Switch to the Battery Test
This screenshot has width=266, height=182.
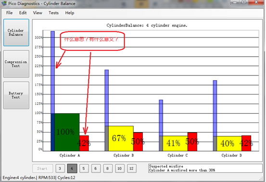click(16, 95)
